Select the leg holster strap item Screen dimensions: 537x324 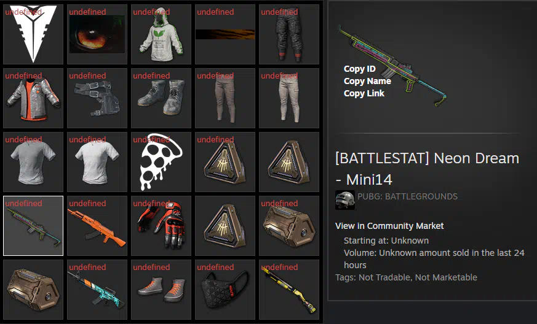(97, 98)
